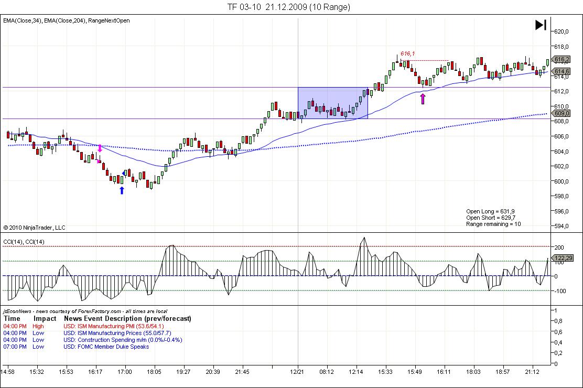Screen dimensions: 583x388
Task: Click the 616,2 last price marker
Action: (562, 59)
